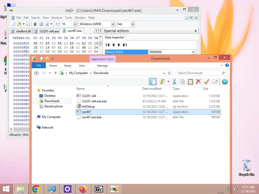259x194 pixels.
Task: Select vac467.exe.bak file
Action: pyautogui.click(x=148, y=117)
